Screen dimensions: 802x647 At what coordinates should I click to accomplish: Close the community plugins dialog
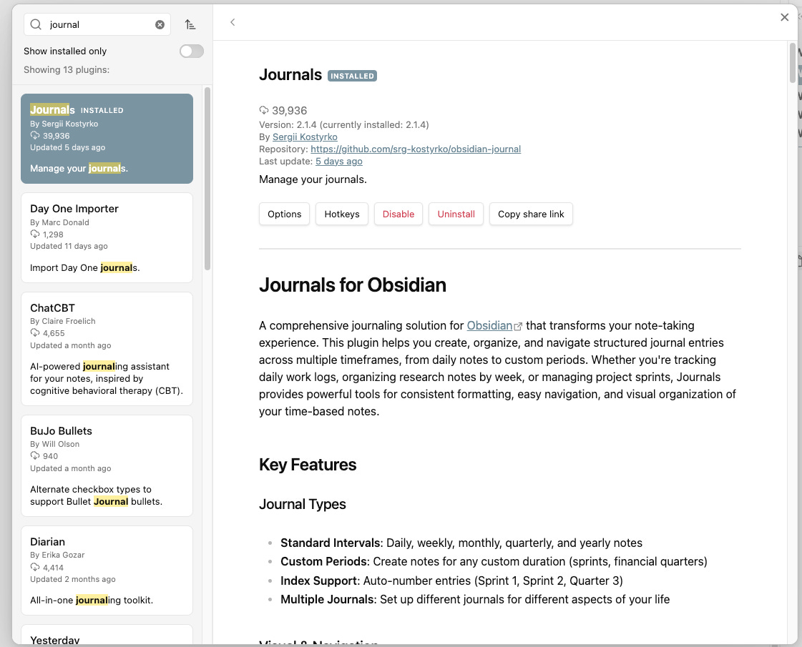click(x=785, y=17)
